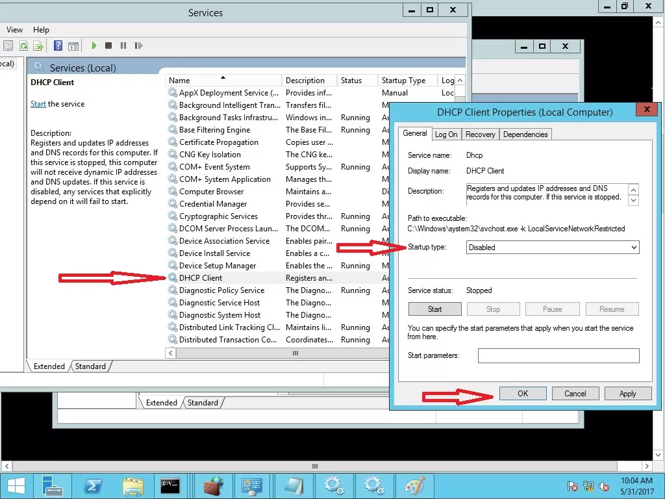Click the Export List toolbar icon

(x=38, y=45)
